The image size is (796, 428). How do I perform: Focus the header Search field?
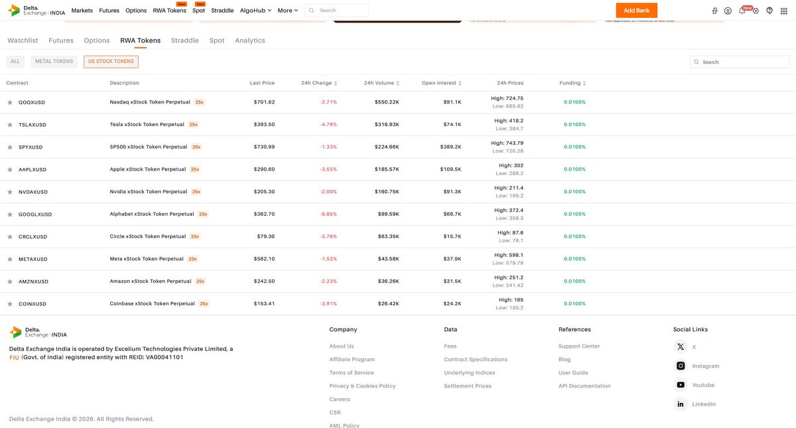336,11
